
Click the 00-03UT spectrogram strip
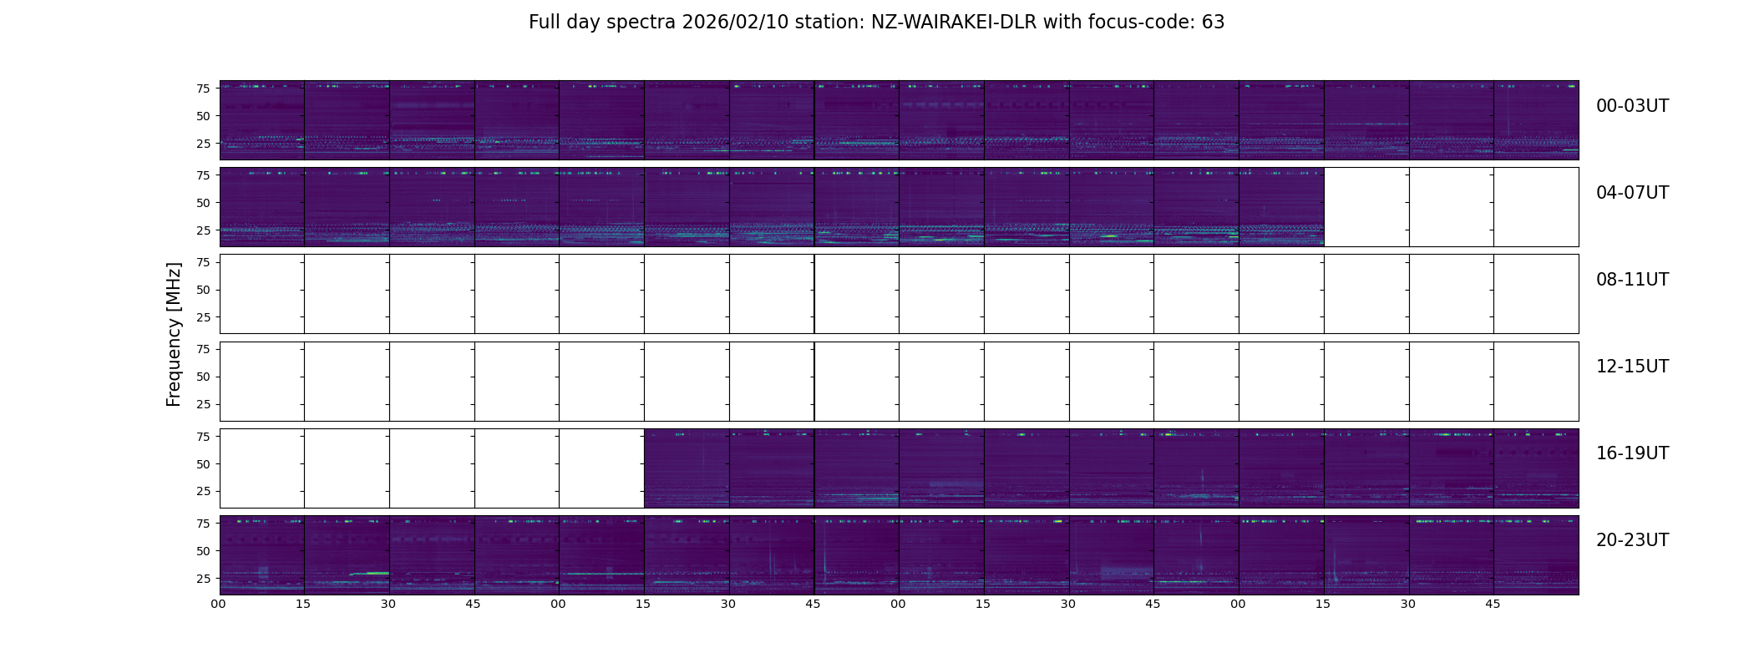[899, 120]
